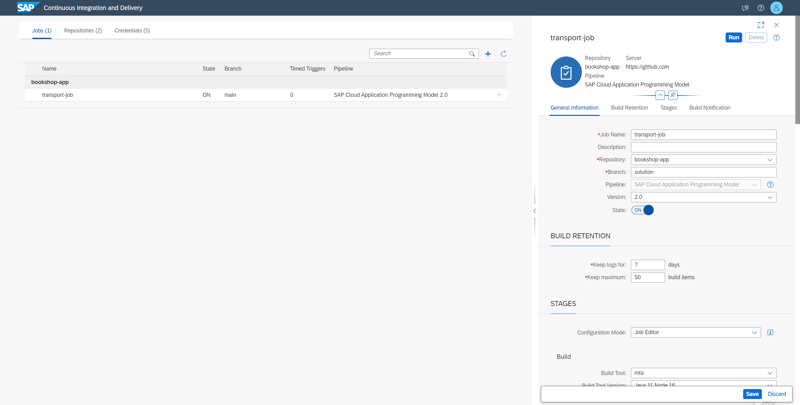The image size is (800, 405).
Task: Click the Timed Triggers column header
Action: pyautogui.click(x=307, y=69)
